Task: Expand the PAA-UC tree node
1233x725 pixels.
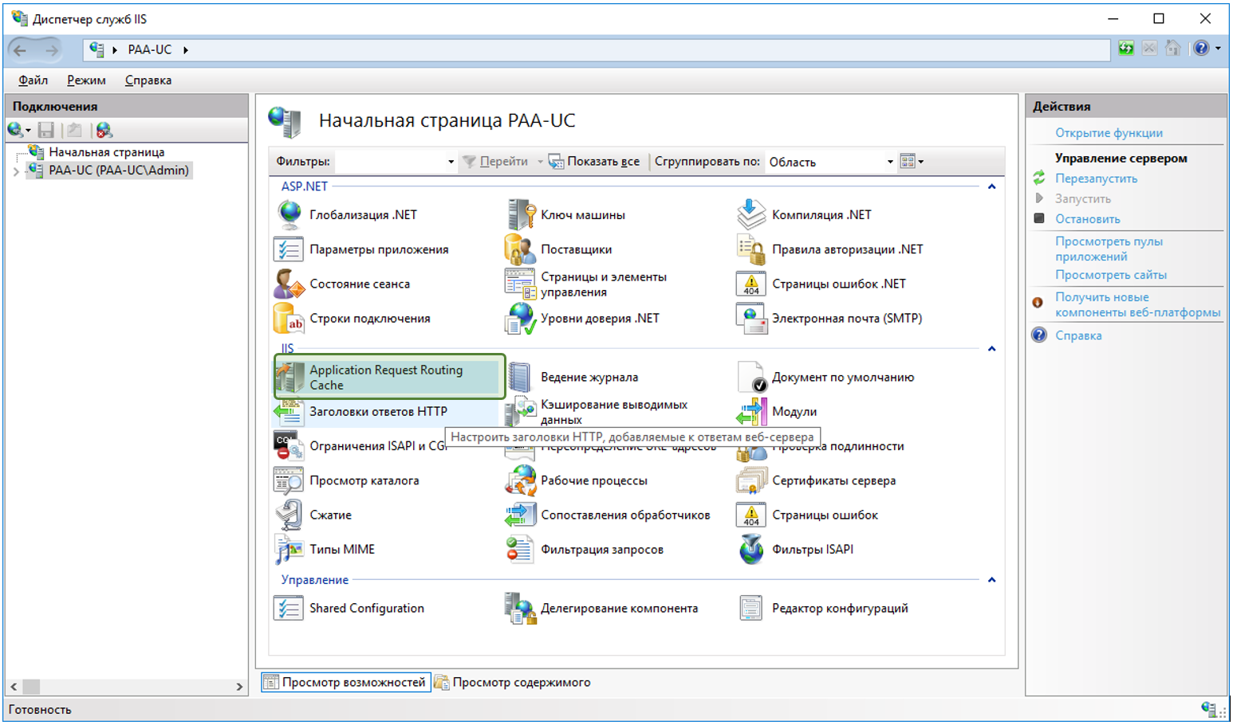Action: [16, 170]
